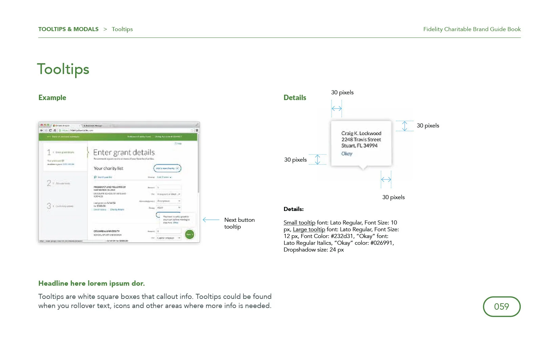Click 'Okay' in the mockup's Next button tooltip
The image size is (559, 355).
point(176,222)
